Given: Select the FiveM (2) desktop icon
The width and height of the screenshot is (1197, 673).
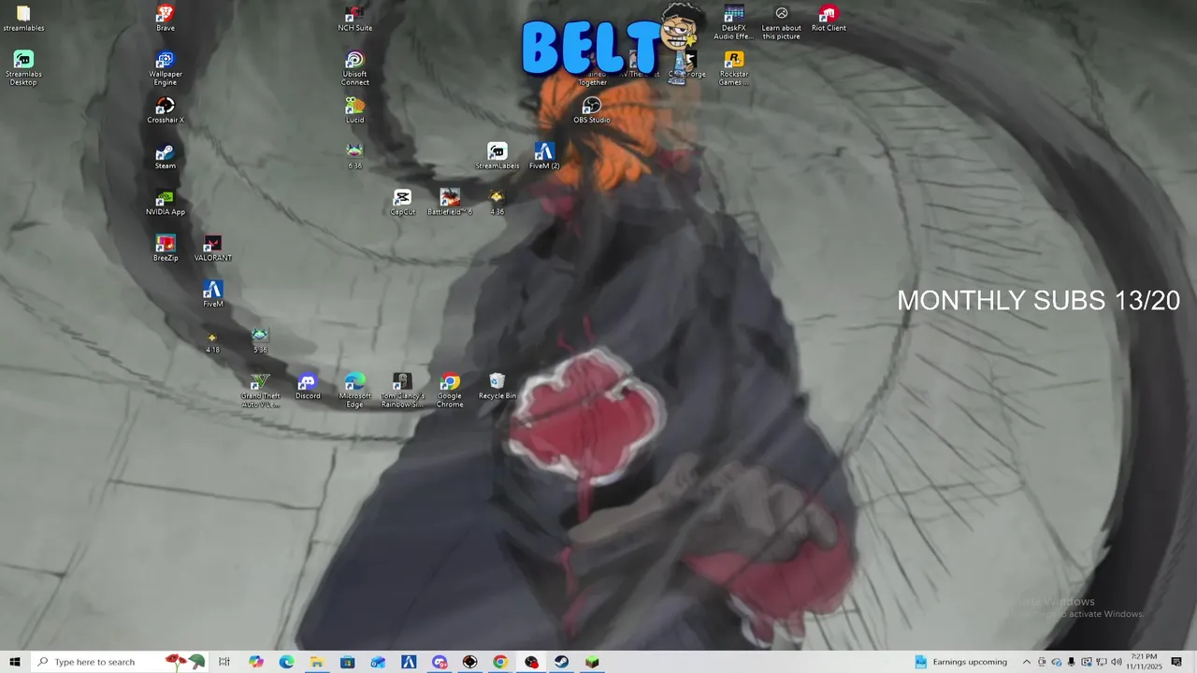Looking at the screenshot, I should [x=544, y=156].
